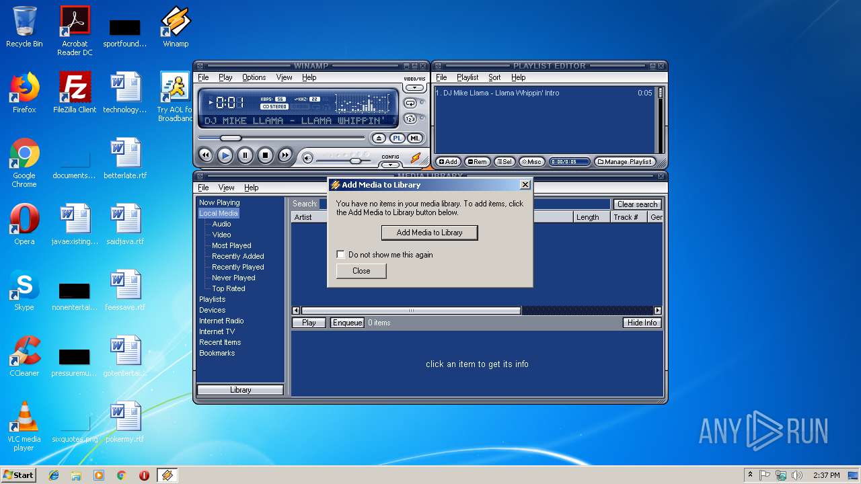Open Winamp main File menu
The width and height of the screenshot is (861, 484).
click(x=203, y=77)
